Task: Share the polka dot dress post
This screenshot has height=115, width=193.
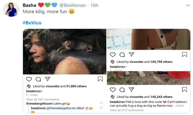Action: point(131,55)
